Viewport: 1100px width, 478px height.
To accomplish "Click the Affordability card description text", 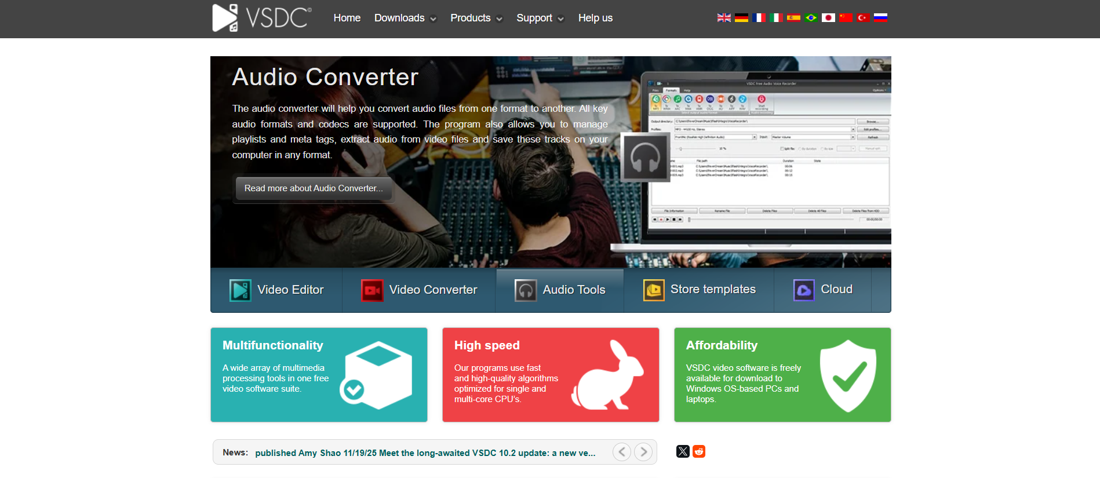I will click(x=744, y=384).
